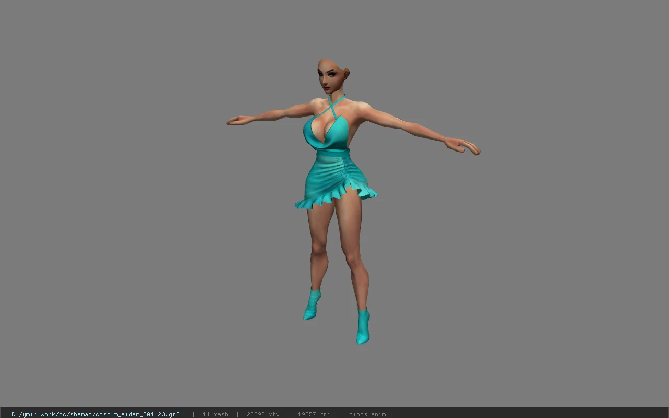The height and width of the screenshot is (418, 669).
Task: Click the 'nincs anim' status entry
Action: tap(367, 414)
